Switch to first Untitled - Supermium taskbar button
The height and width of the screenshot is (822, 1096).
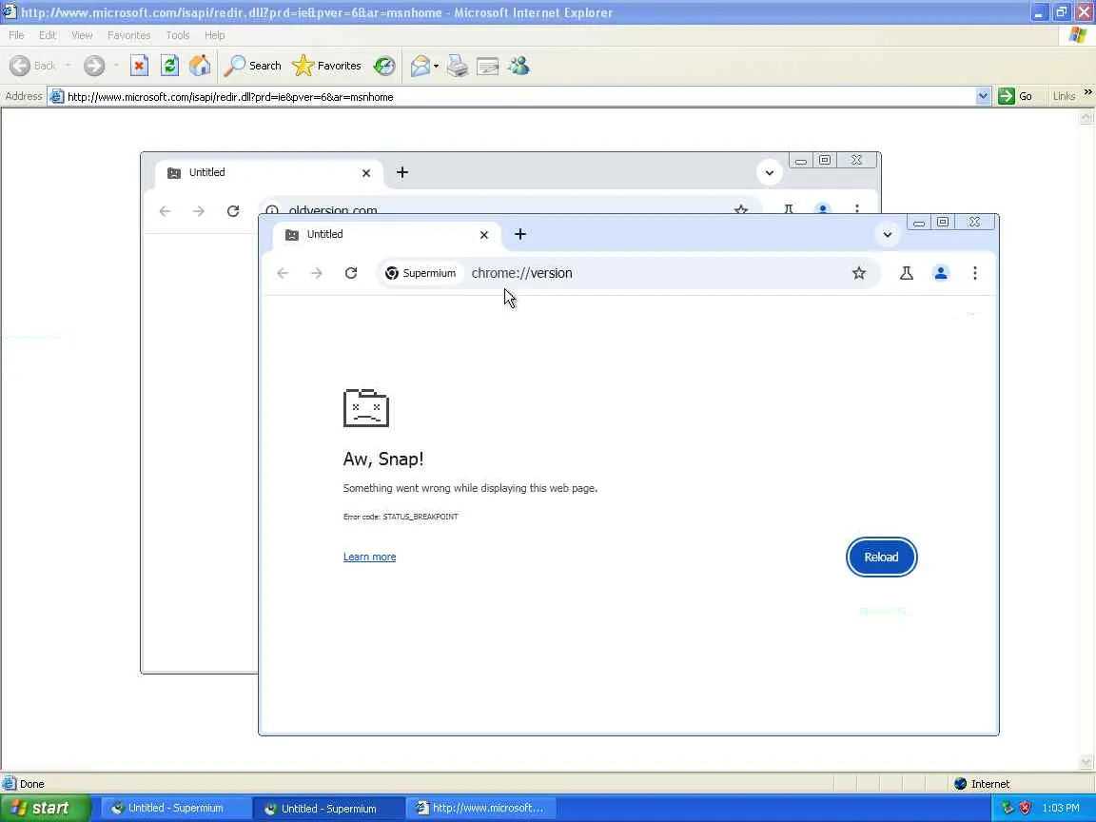tap(176, 808)
